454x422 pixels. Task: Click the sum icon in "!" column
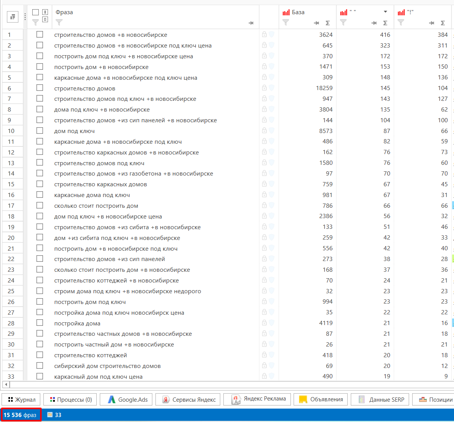(443, 23)
